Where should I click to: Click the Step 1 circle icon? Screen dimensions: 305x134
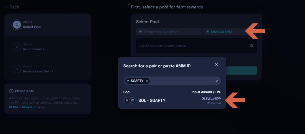tap(17, 25)
